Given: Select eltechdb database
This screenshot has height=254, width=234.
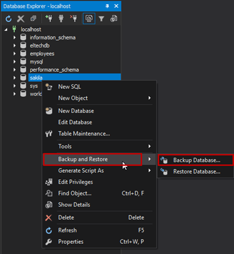Looking at the screenshot, I should pos(39,45).
